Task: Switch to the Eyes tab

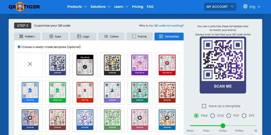Action: coord(55,36)
